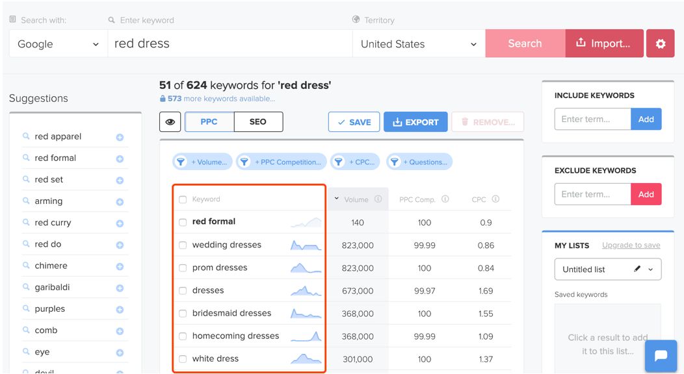Open the search engine dropdown showing Google
This screenshot has width=684, height=374.
click(x=57, y=44)
